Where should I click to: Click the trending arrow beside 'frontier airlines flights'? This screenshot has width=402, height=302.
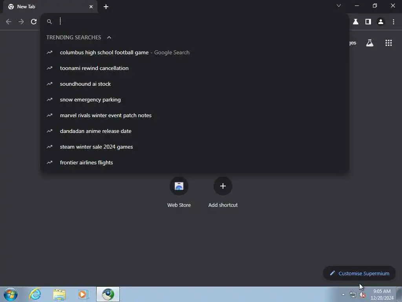pos(49,162)
